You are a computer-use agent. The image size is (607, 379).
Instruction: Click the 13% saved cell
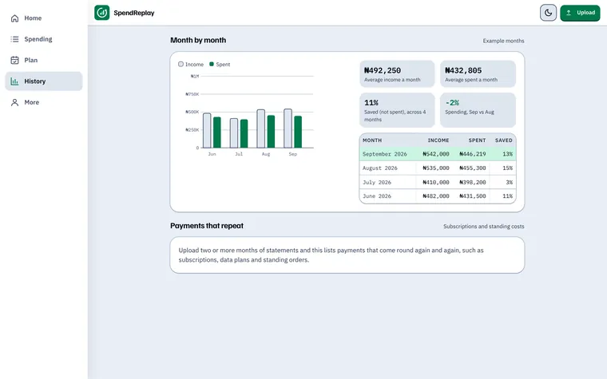[x=507, y=154]
